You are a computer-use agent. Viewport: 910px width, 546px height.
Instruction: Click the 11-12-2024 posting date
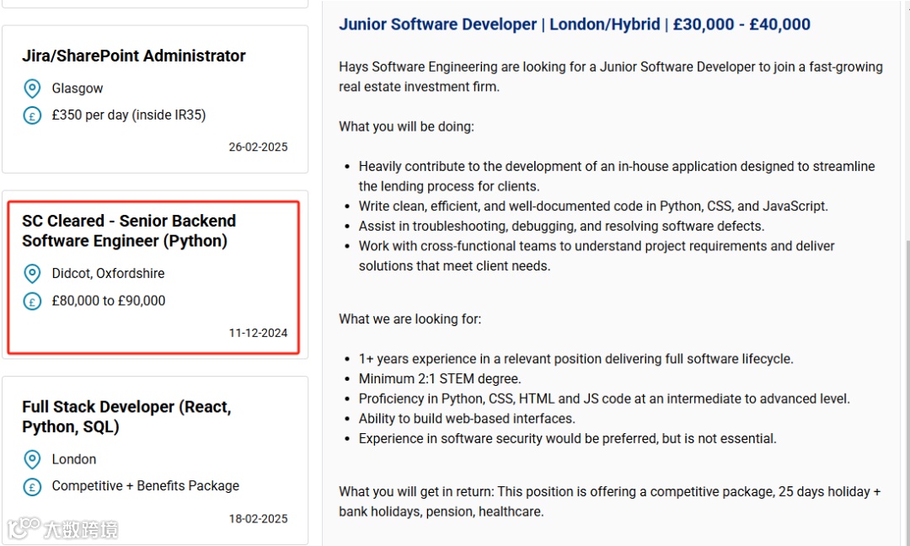click(258, 333)
